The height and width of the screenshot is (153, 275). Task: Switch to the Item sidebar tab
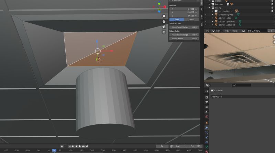click(202, 2)
